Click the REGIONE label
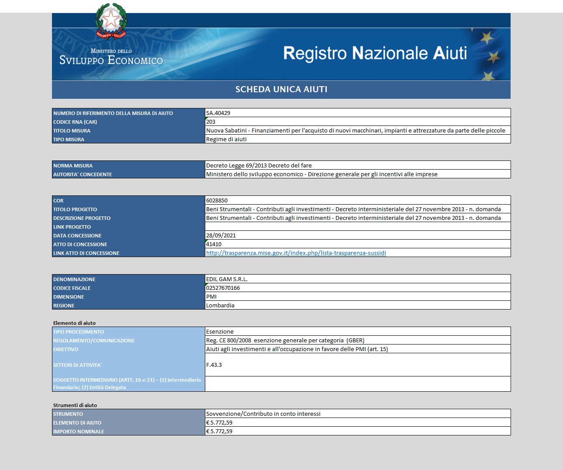The image size is (563, 470). tap(64, 306)
